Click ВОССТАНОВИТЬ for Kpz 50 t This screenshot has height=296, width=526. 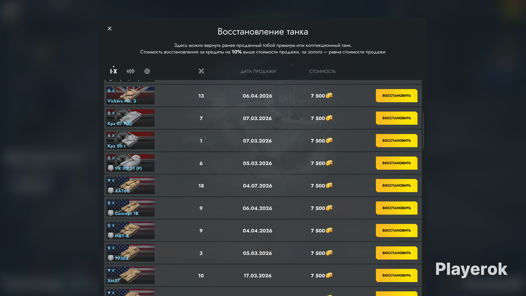[396, 141]
